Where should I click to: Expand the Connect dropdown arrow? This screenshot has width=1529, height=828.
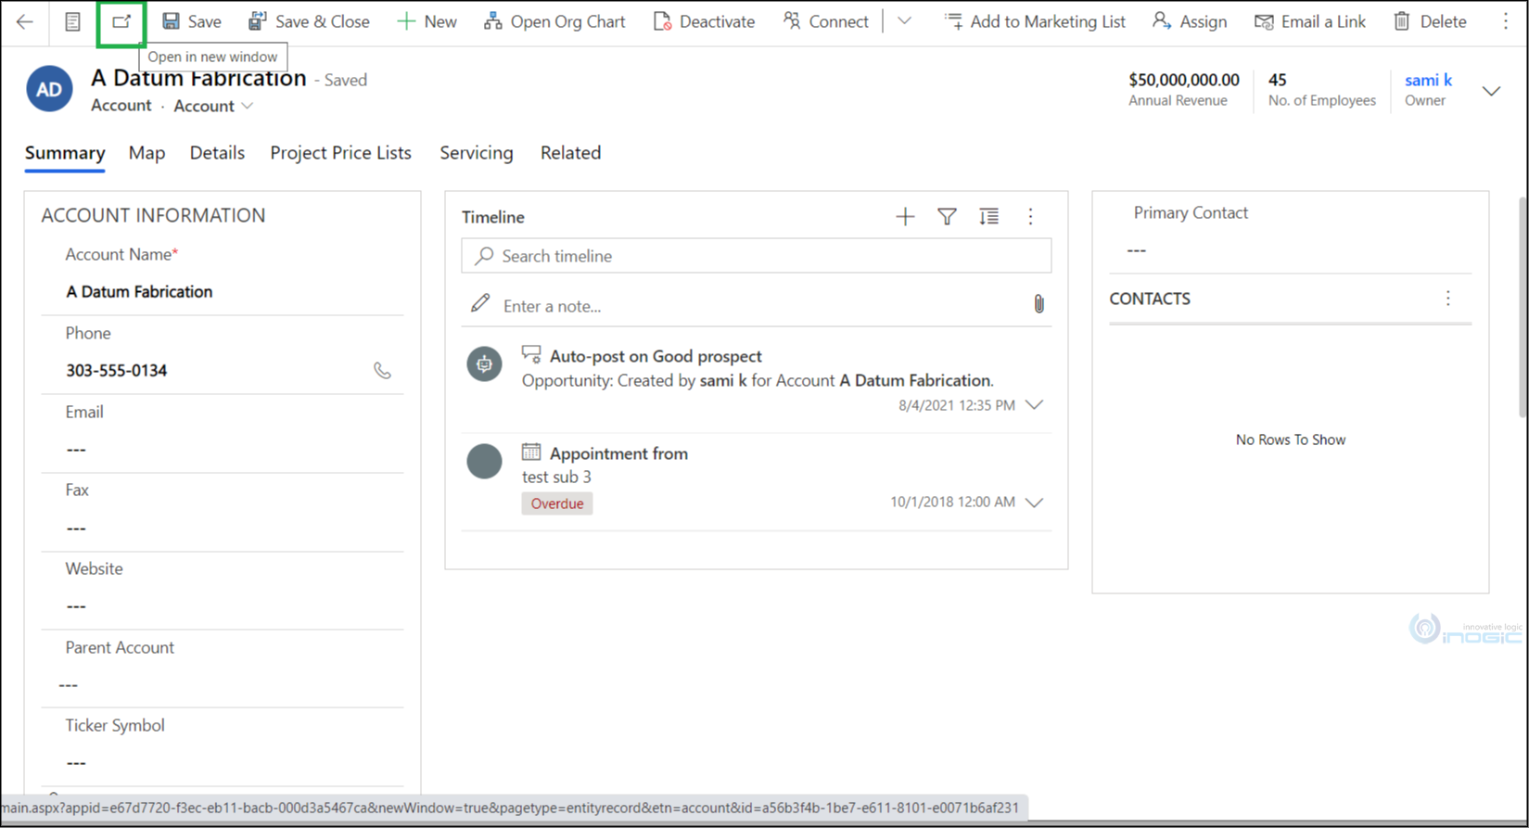point(904,21)
